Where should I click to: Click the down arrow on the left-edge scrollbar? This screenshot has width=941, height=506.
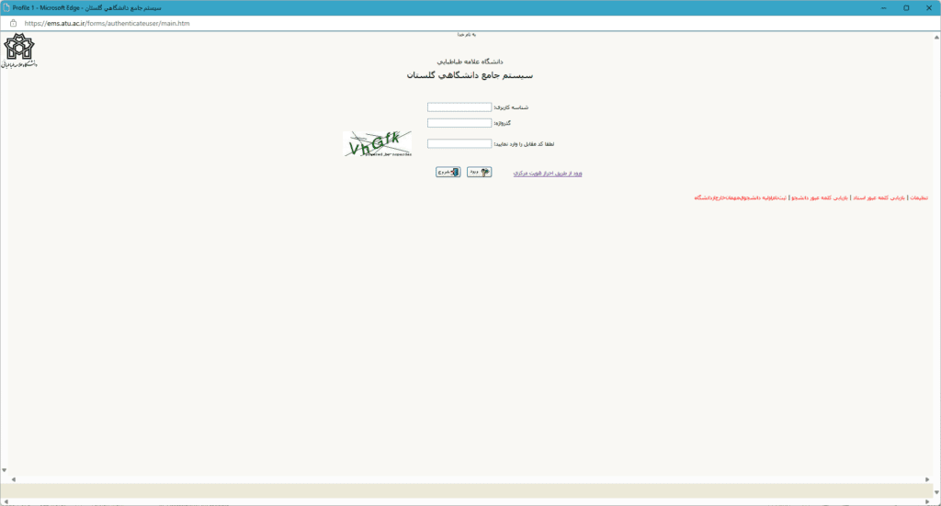click(x=5, y=470)
